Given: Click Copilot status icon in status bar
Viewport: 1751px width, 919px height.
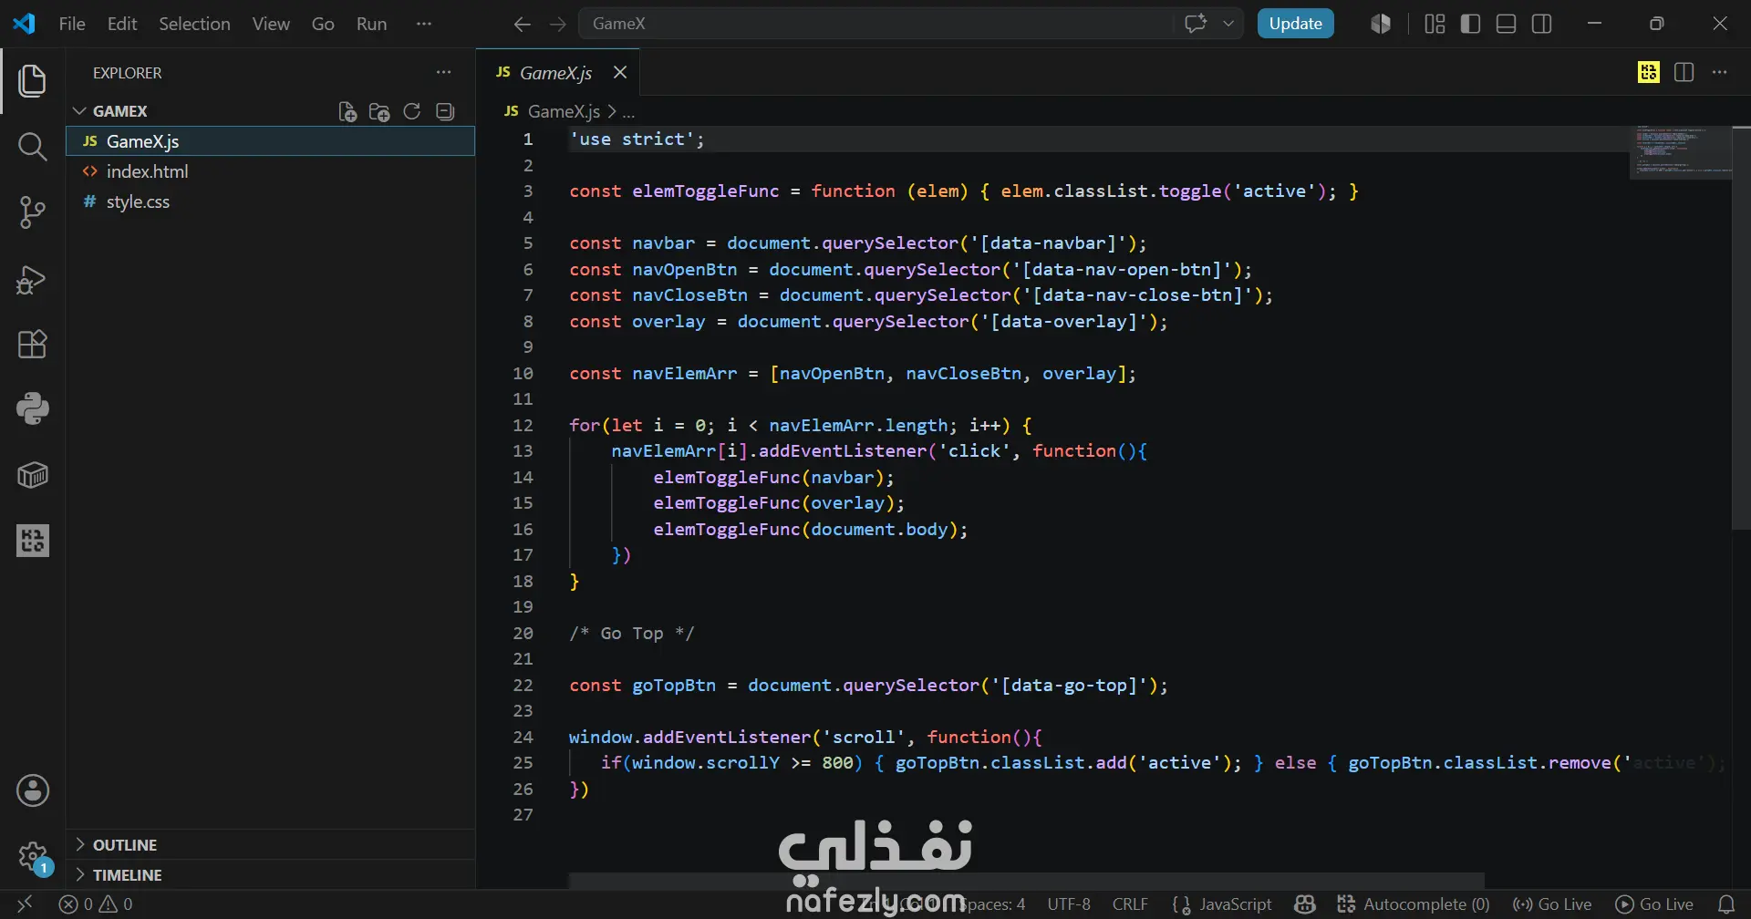Looking at the screenshot, I should point(1305,904).
